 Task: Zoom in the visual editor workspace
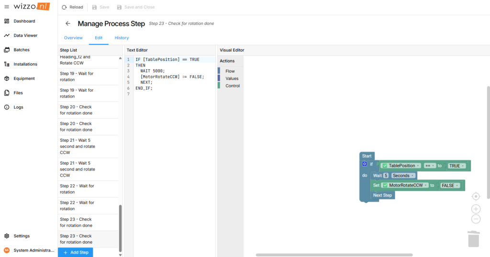tap(476, 209)
